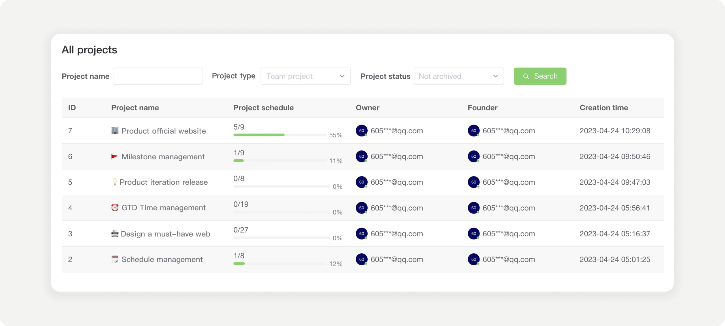The width and height of the screenshot is (725, 326).
Task: Click the 55% progress bar
Action: [280, 135]
